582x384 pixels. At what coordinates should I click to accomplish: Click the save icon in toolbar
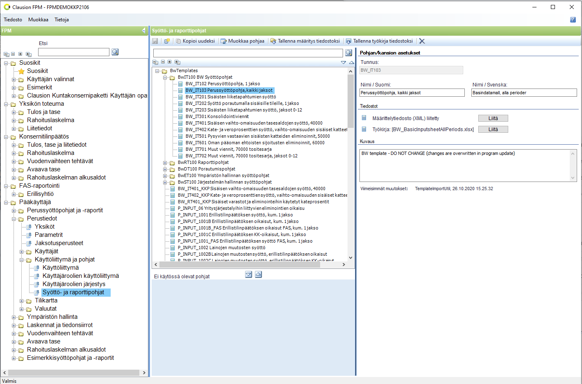(x=155, y=41)
